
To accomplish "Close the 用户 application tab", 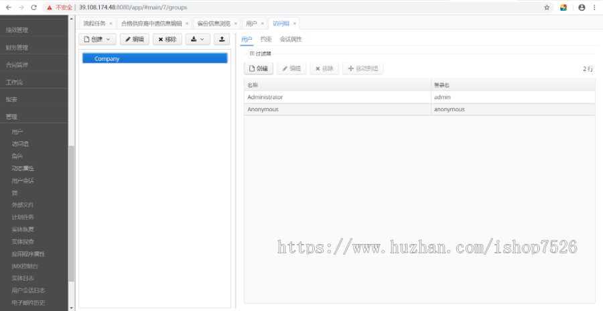I will click(x=262, y=23).
